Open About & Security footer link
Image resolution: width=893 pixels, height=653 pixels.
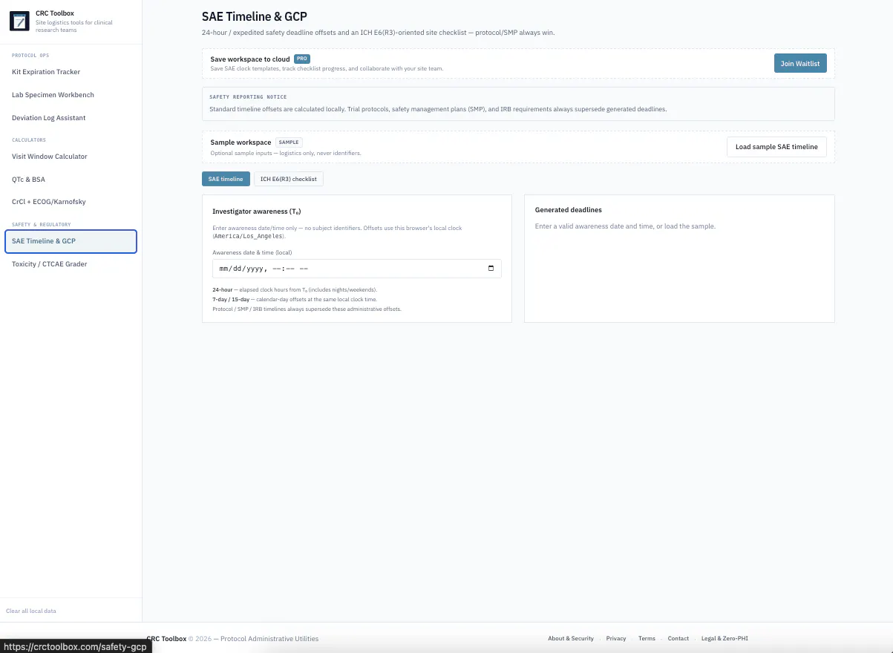pos(571,638)
